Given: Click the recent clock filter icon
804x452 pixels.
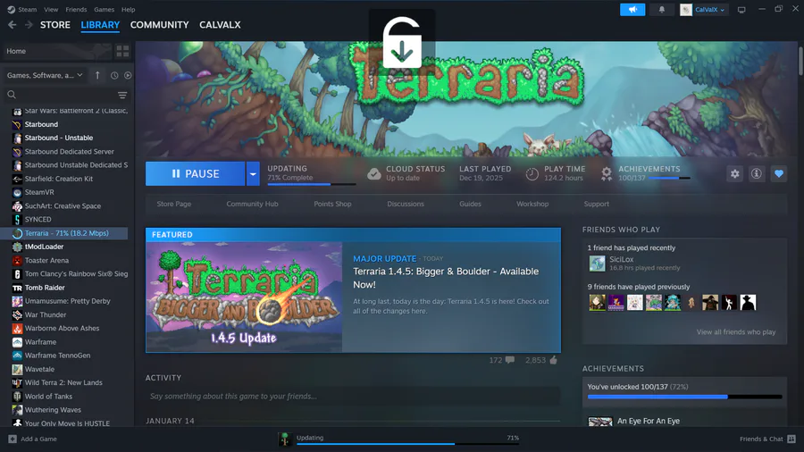Looking at the screenshot, I should point(114,75).
